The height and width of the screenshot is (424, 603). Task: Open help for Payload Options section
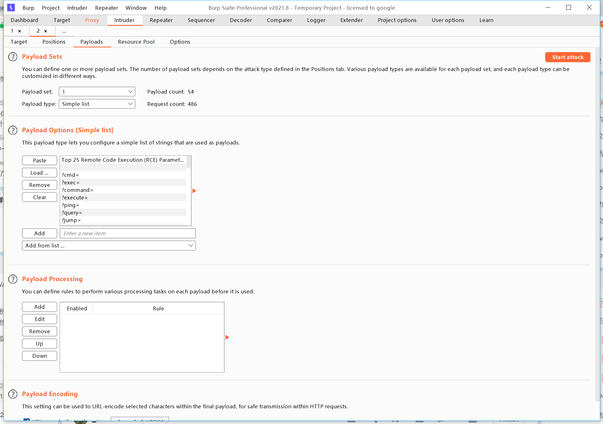[13, 130]
